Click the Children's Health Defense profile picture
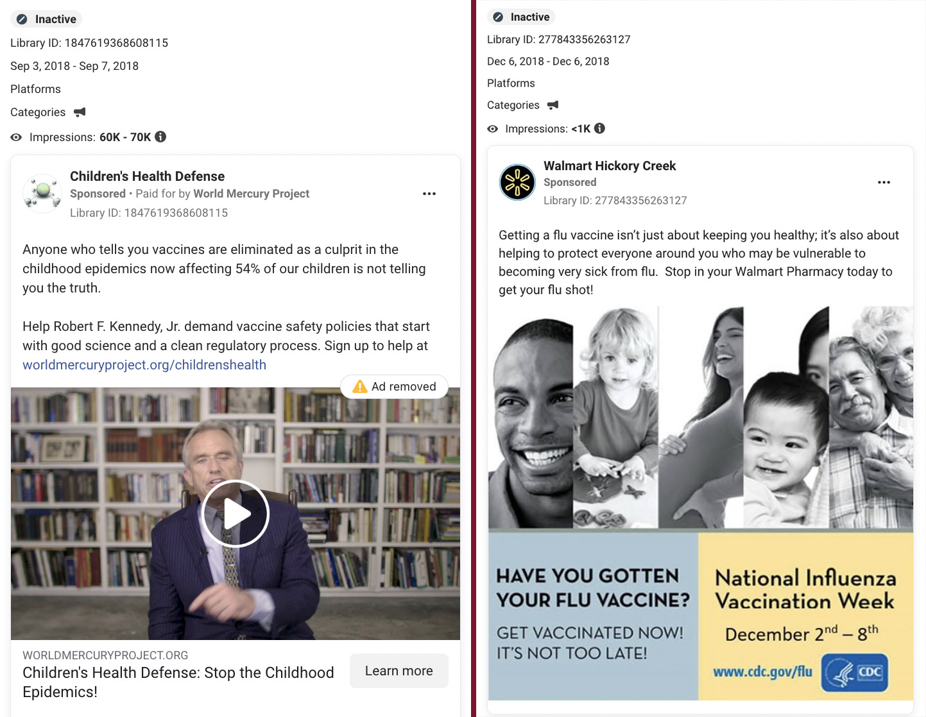This screenshot has height=717, width=926. [42, 193]
